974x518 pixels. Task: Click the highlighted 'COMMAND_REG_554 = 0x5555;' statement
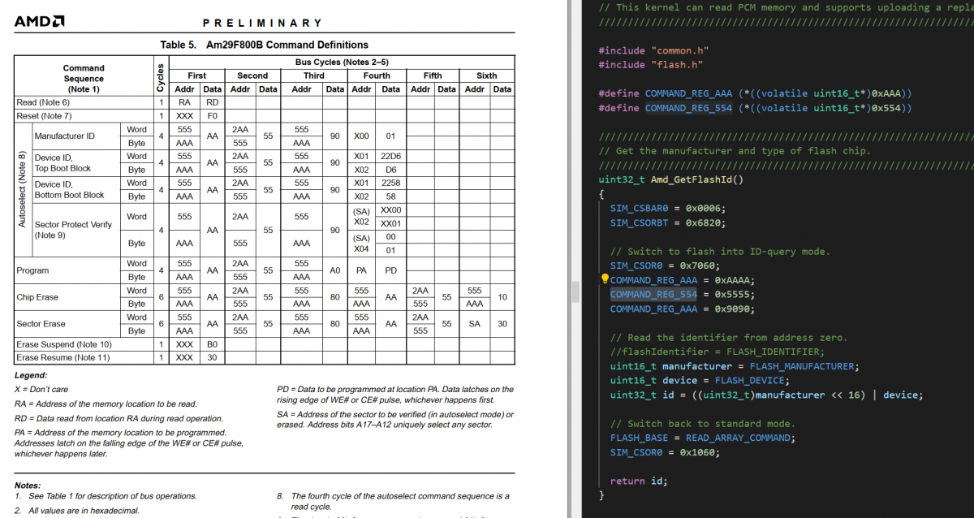tap(683, 294)
